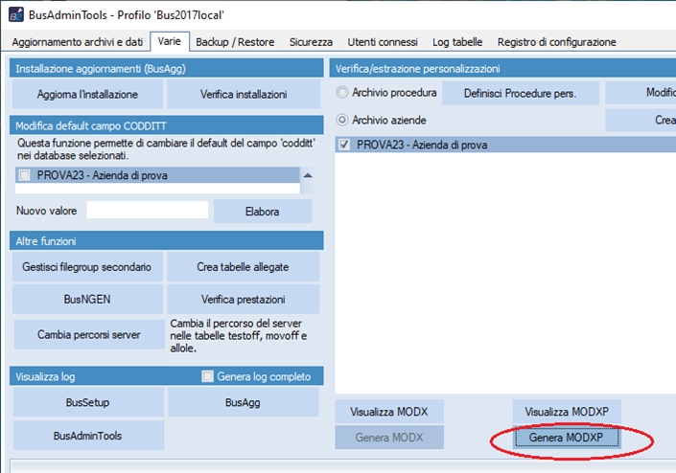The height and width of the screenshot is (473, 676).
Task: Click Definisci Procedure pers. button
Action: coord(521,94)
